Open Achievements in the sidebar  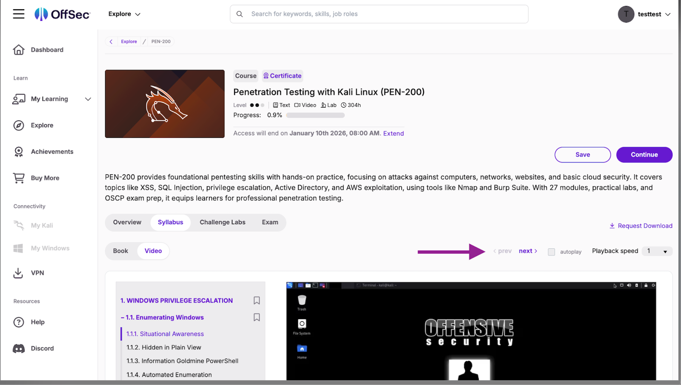[52, 152]
